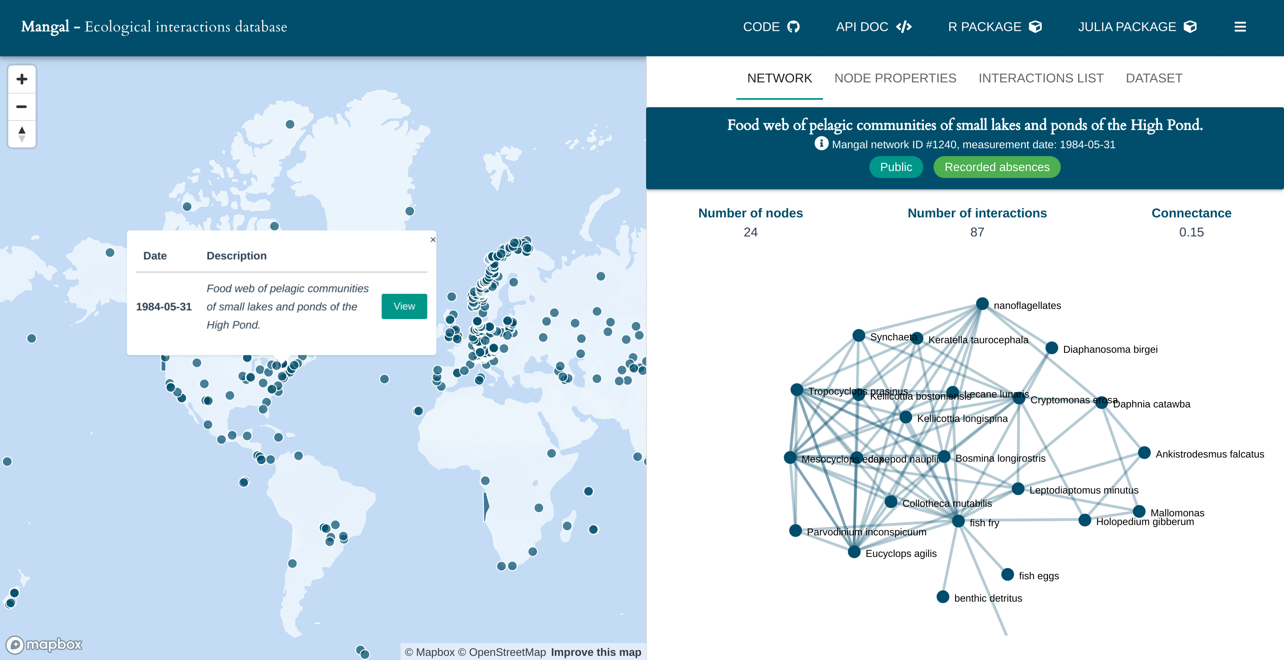Zoom in on the map
The width and height of the screenshot is (1284, 660).
point(22,79)
